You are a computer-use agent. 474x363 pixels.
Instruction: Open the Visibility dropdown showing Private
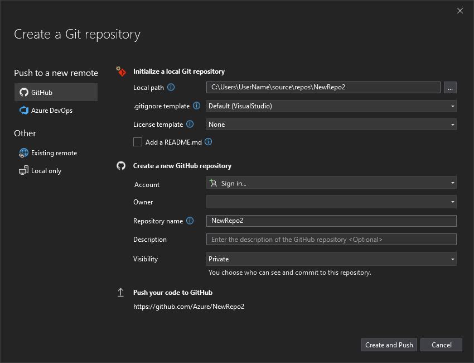coord(331,259)
